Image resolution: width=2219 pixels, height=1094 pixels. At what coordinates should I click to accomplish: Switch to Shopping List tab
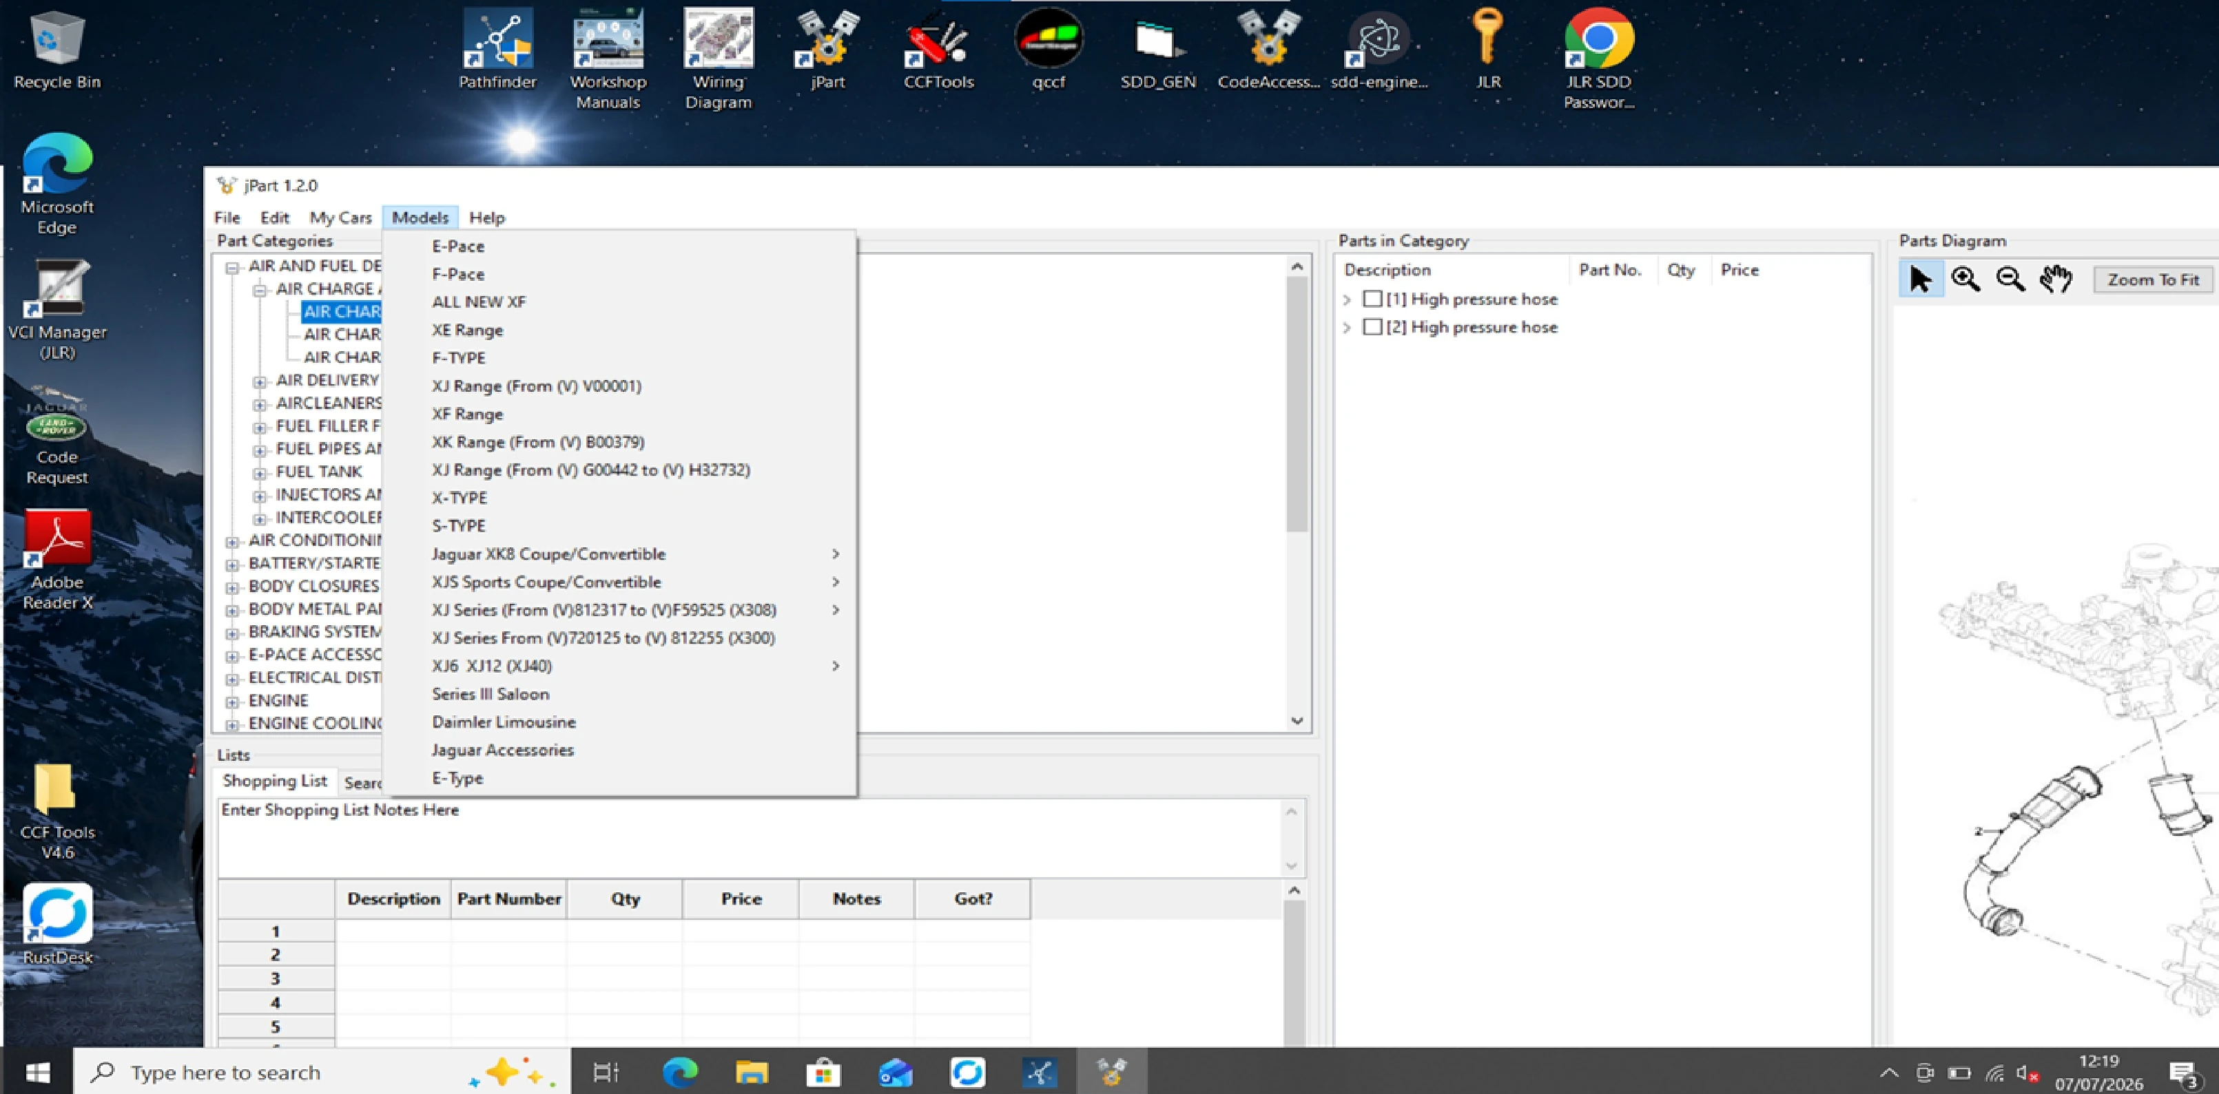click(275, 781)
